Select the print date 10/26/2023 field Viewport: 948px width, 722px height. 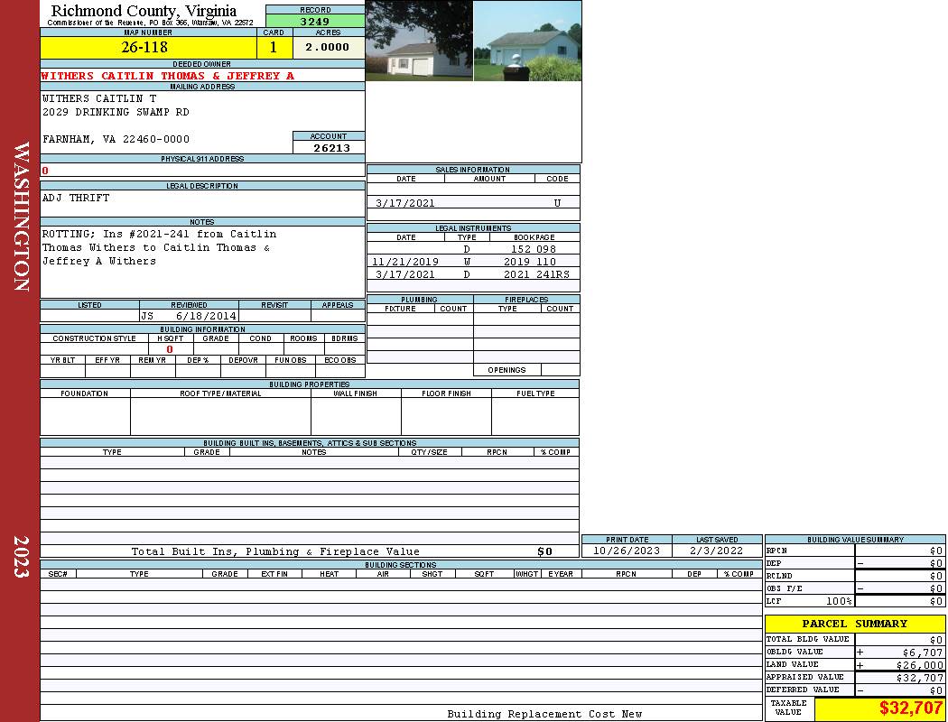627,551
